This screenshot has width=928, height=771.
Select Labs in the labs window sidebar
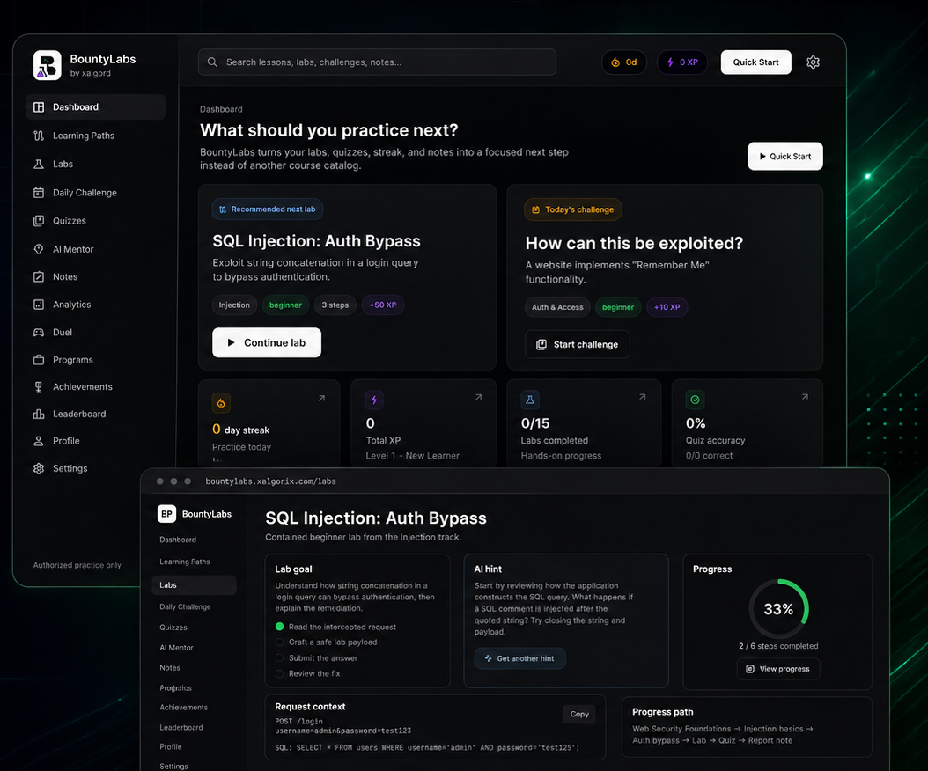[x=194, y=584]
